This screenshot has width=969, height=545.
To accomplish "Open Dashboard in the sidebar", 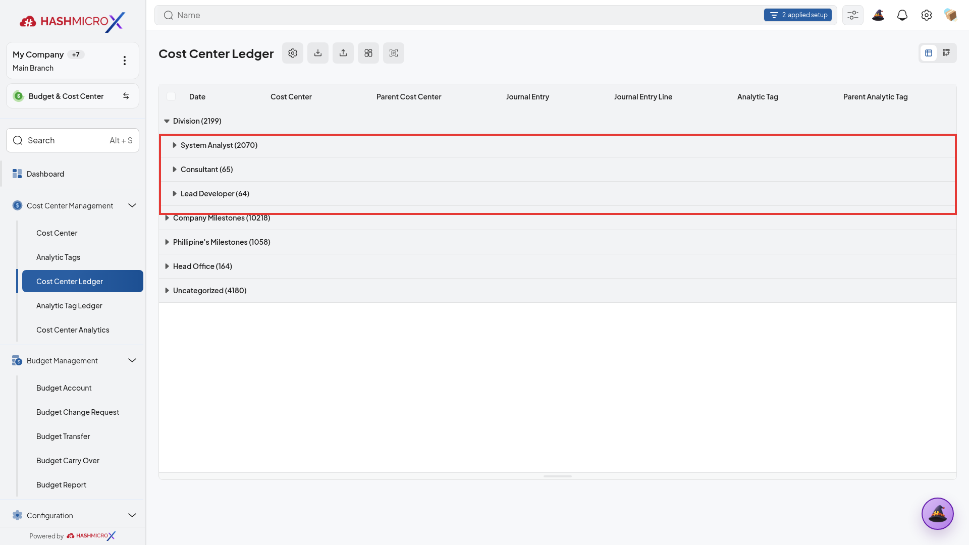I will (73, 174).
